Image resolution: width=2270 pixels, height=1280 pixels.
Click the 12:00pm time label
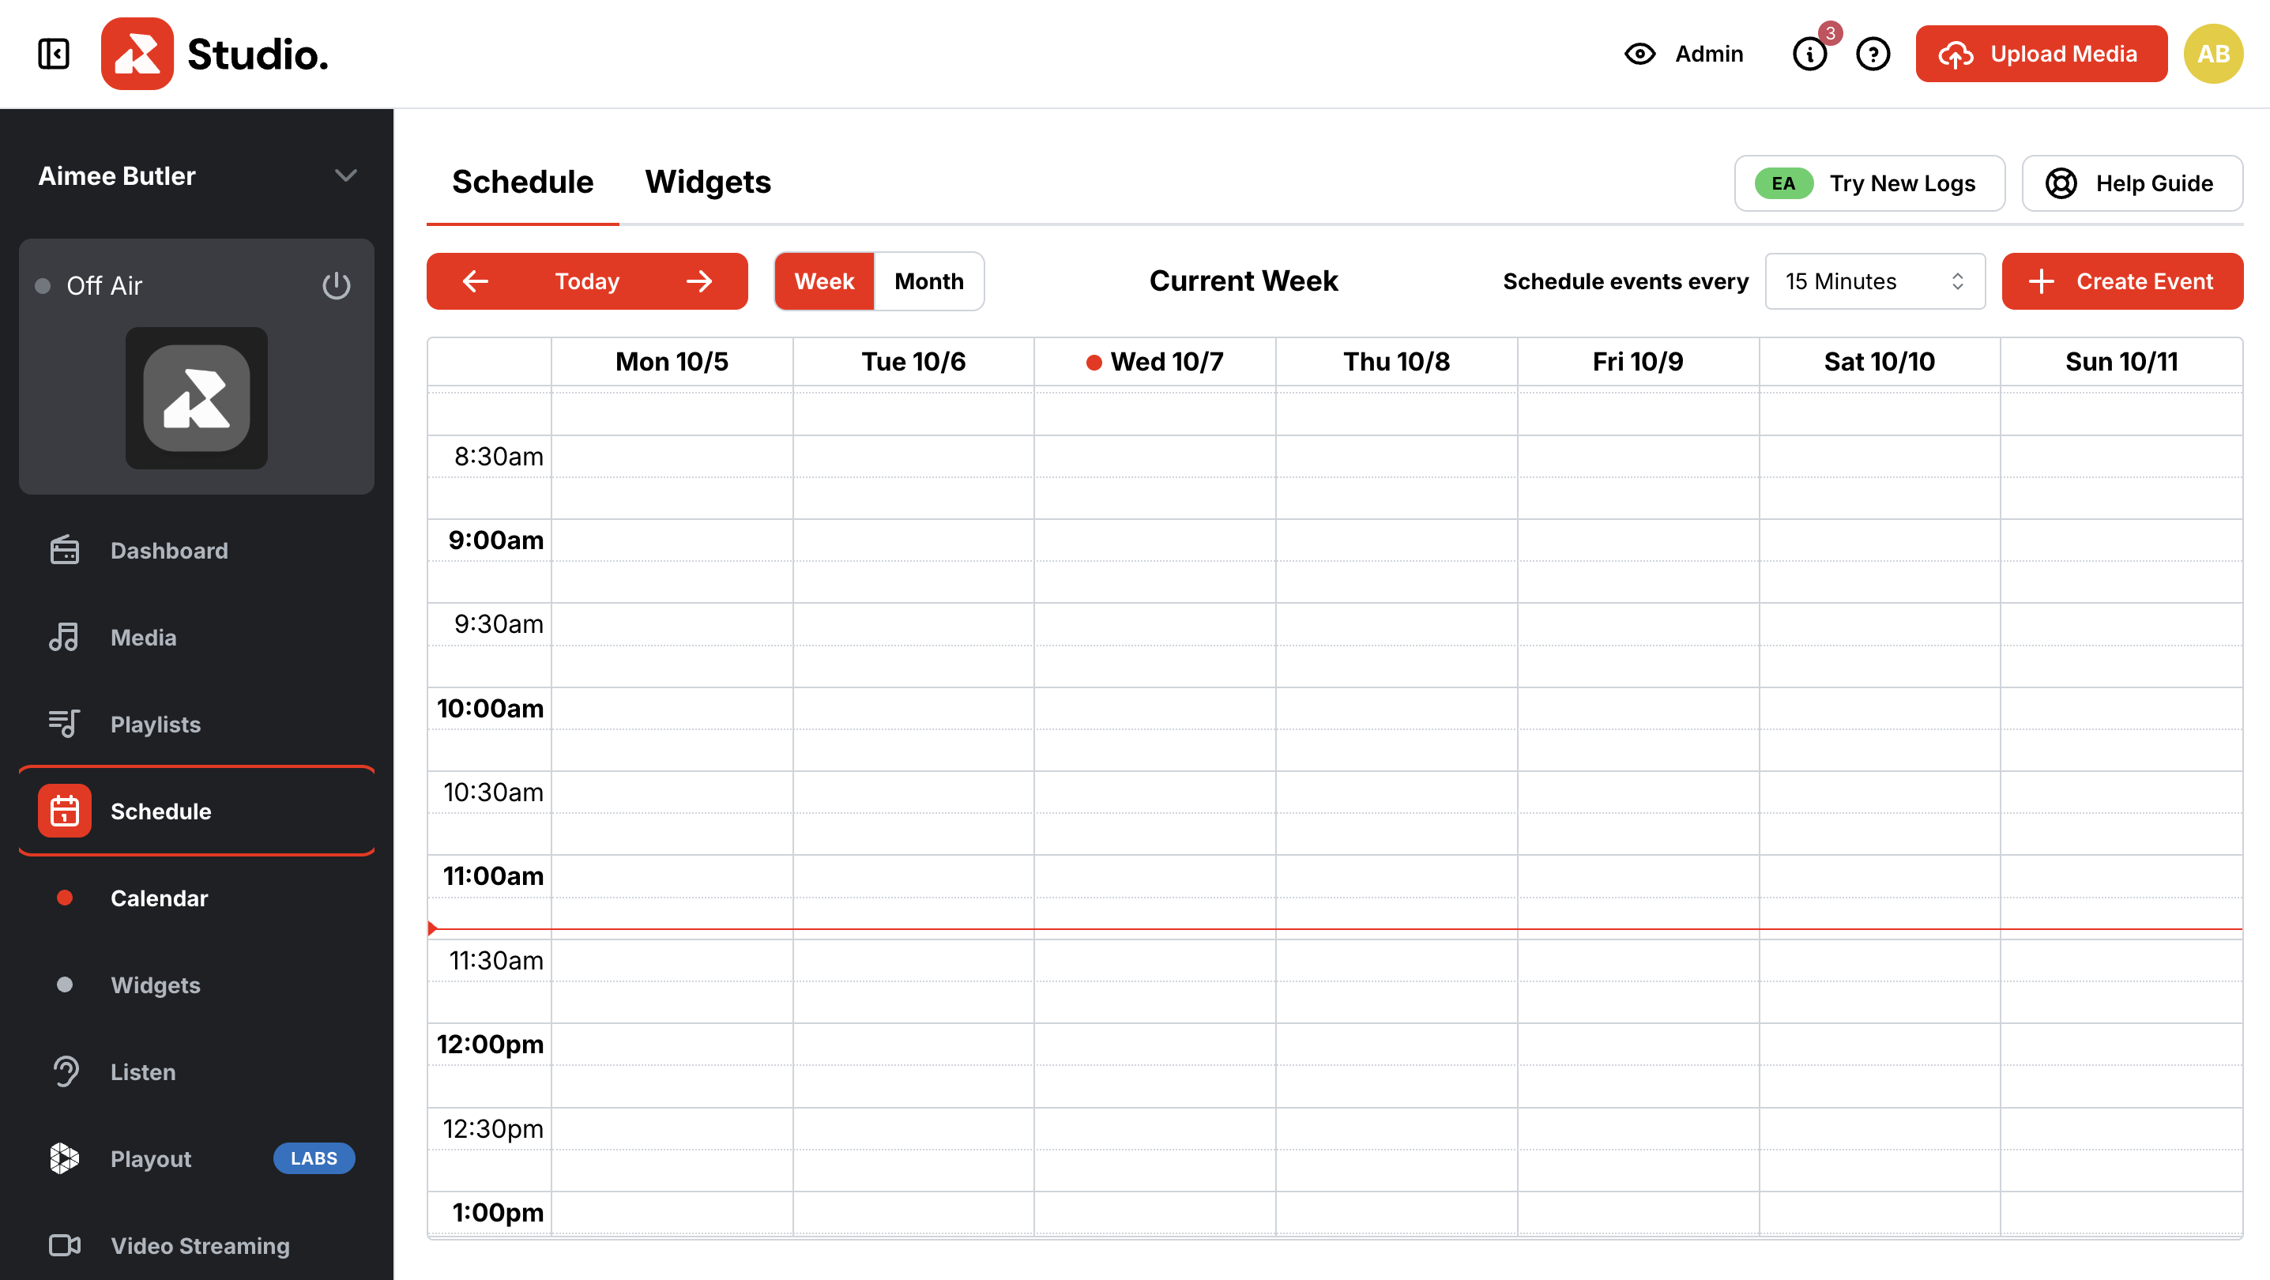(x=490, y=1044)
